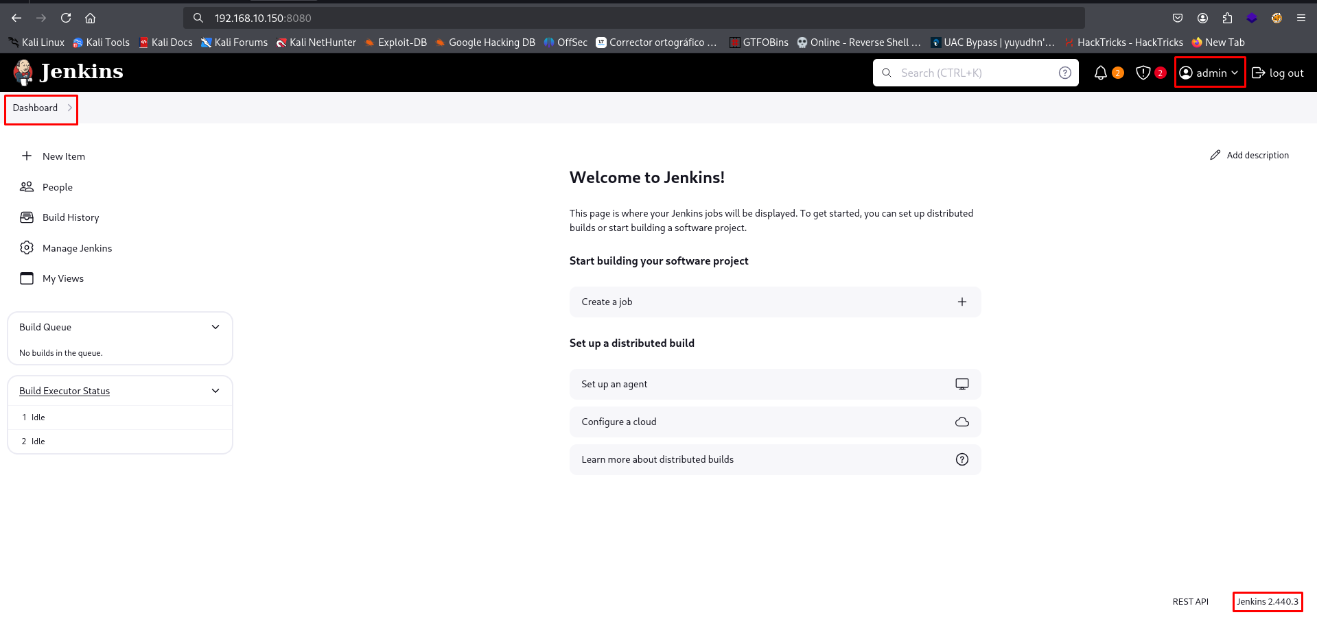
Task: Click Set up an agent
Action: click(x=775, y=384)
